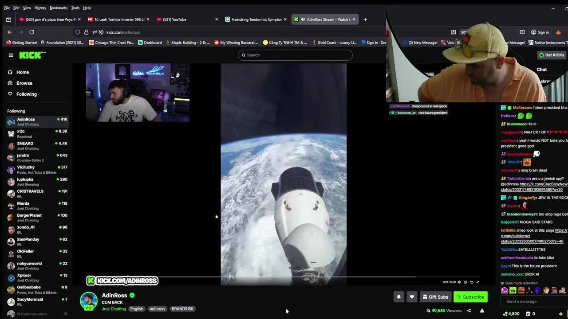Open SucyMermaid channel entry
This screenshot has height=319, width=568.
point(37,301)
